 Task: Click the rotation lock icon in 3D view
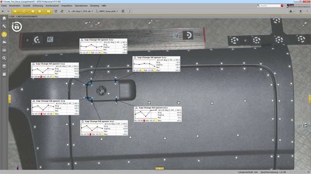pos(16,27)
